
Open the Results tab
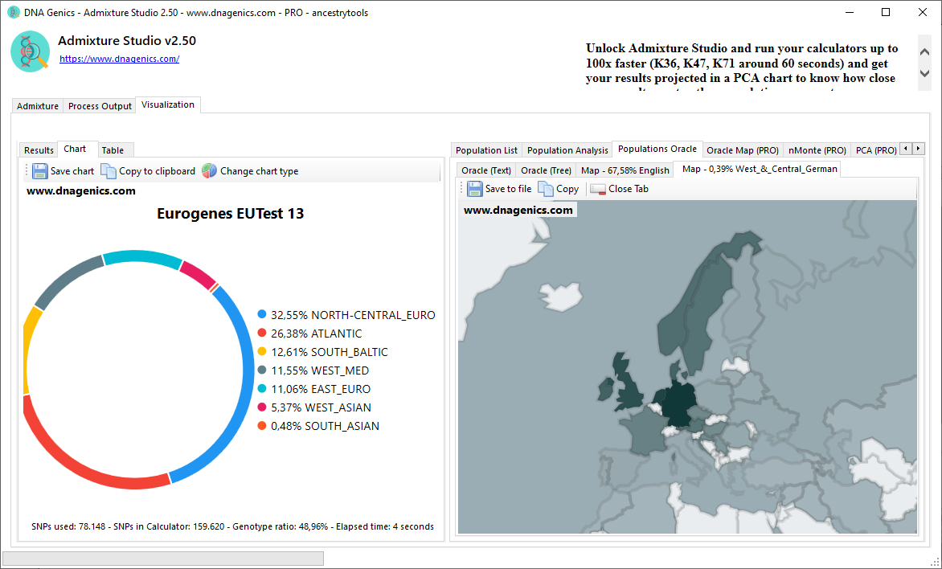(38, 149)
